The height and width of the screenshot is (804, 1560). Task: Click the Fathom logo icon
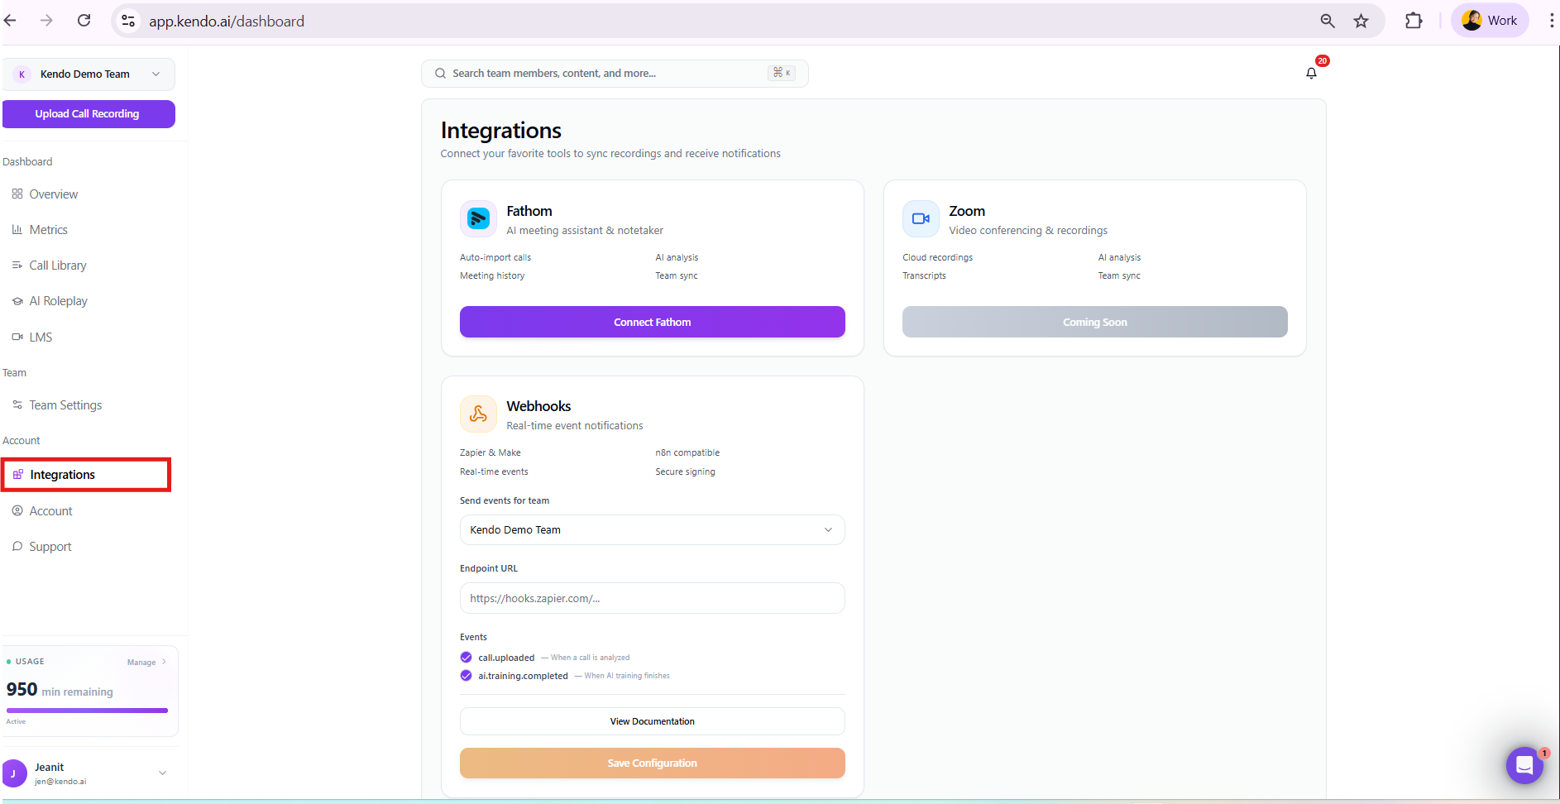point(478,219)
